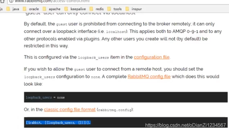Open the keepalive bookmarks folder
Viewport: 229px width, 131px height.
tap(75, 9)
